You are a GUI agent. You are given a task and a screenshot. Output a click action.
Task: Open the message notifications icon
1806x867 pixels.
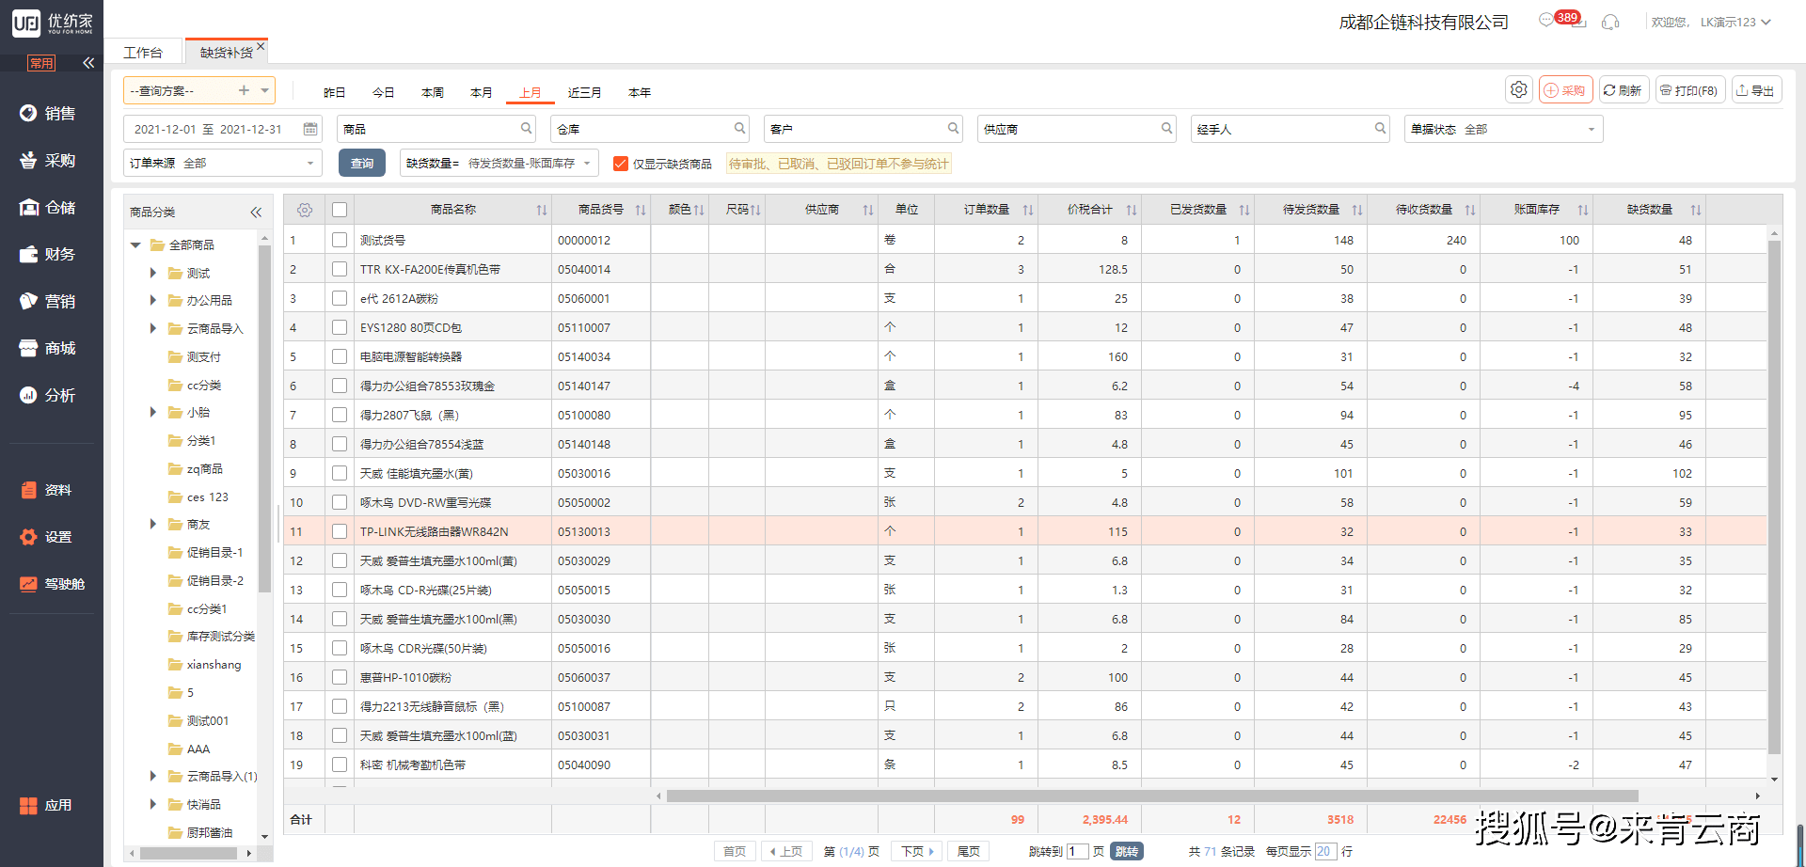[1546, 21]
